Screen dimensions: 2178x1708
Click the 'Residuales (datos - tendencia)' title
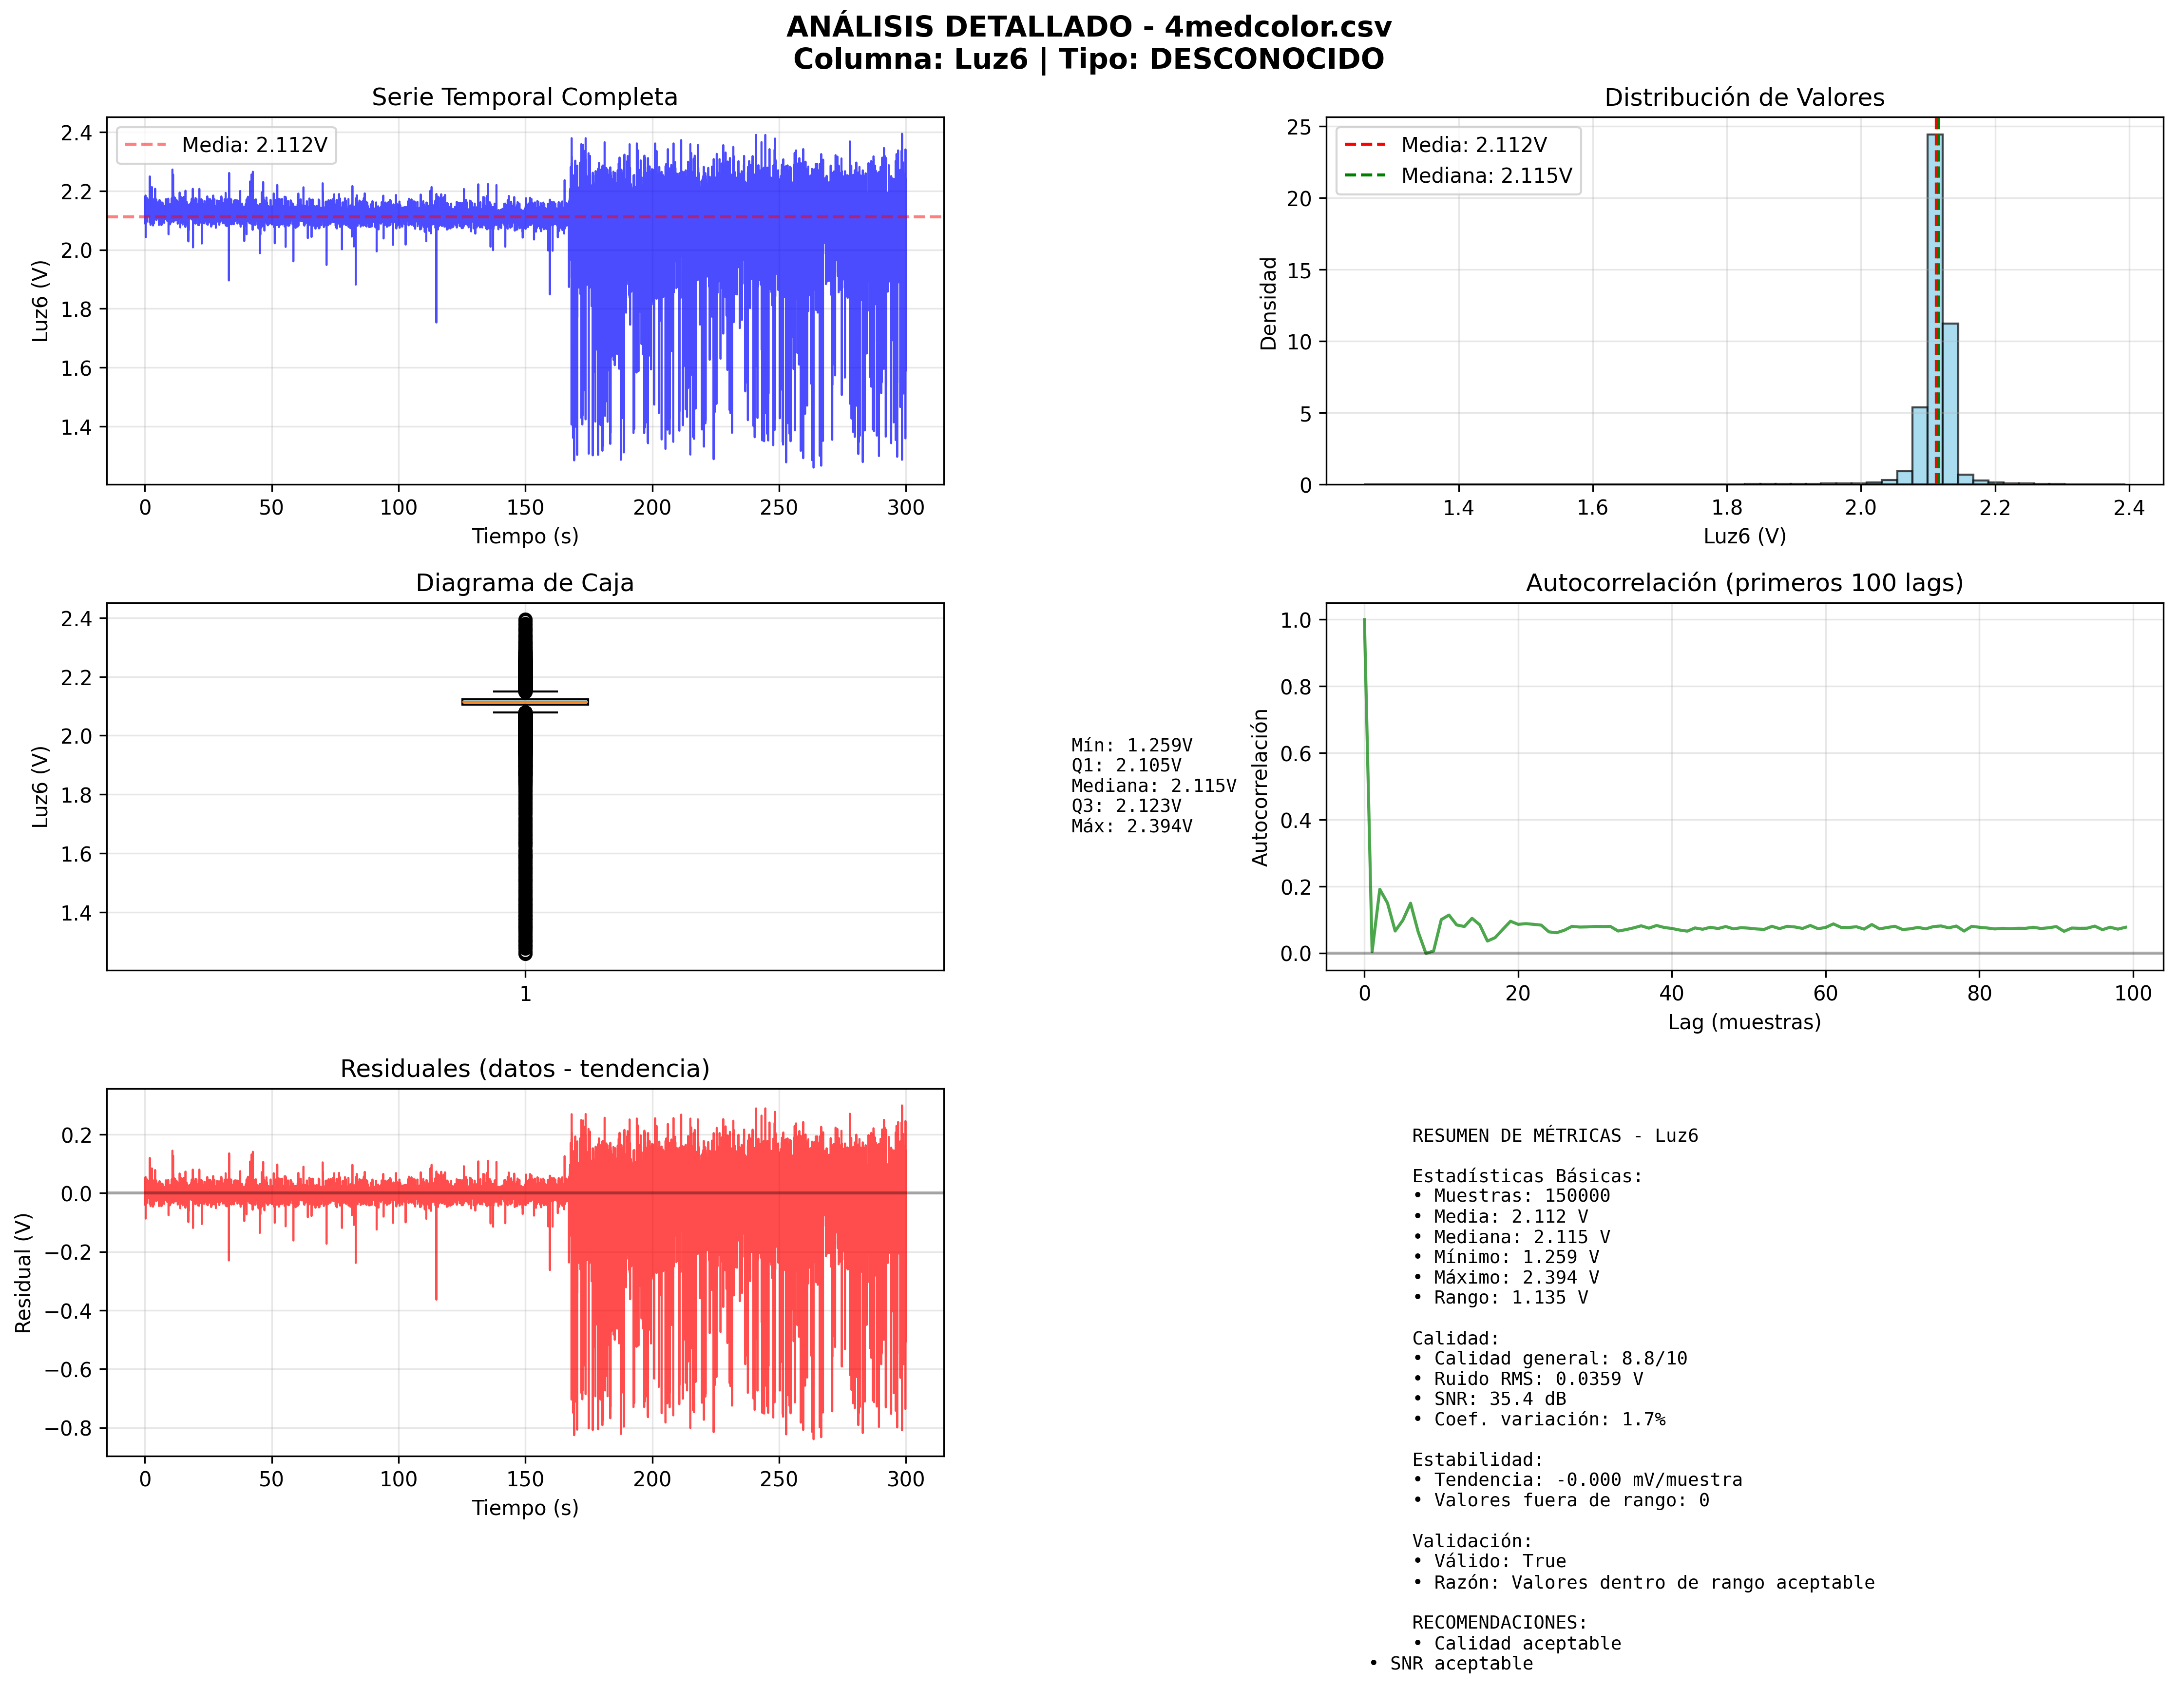point(524,1068)
